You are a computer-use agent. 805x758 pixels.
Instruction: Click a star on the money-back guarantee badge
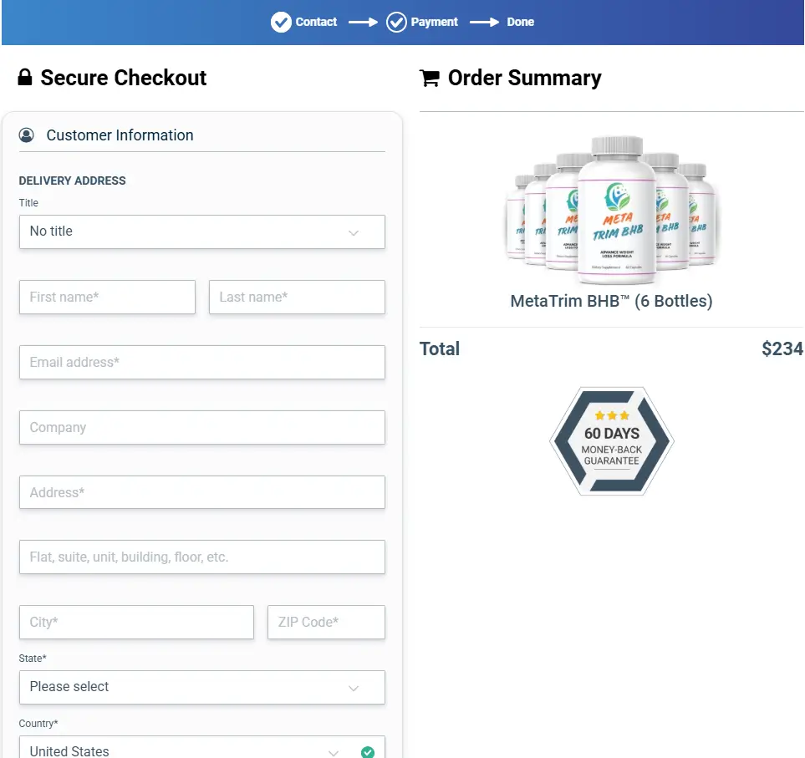611,414
